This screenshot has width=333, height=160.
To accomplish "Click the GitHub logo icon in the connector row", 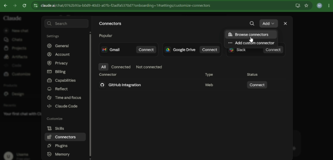I will (x=102, y=85).
